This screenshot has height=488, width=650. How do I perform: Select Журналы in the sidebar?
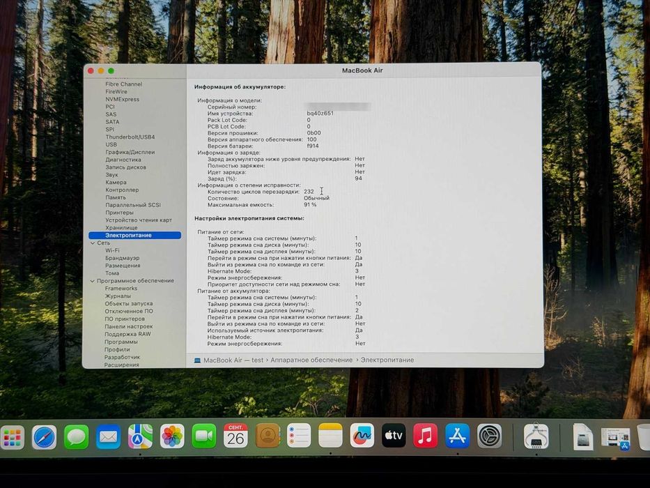pyautogui.click(x=118, y=296)
